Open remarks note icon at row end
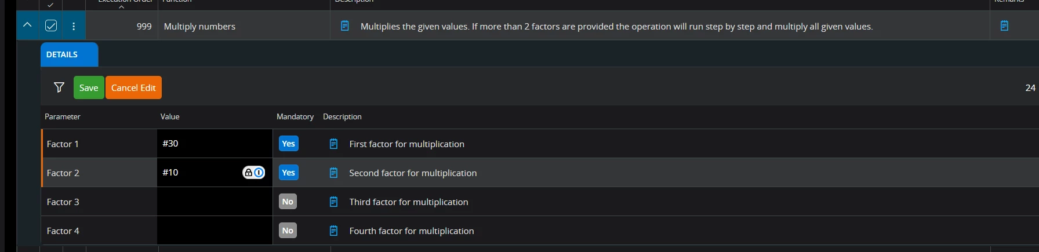The image size is (1039, 252). pos(1005,26)
